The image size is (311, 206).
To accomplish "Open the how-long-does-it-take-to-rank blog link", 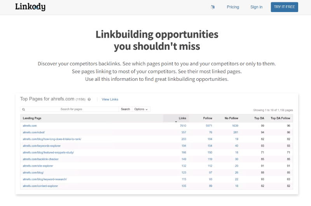I will (52, 139).
